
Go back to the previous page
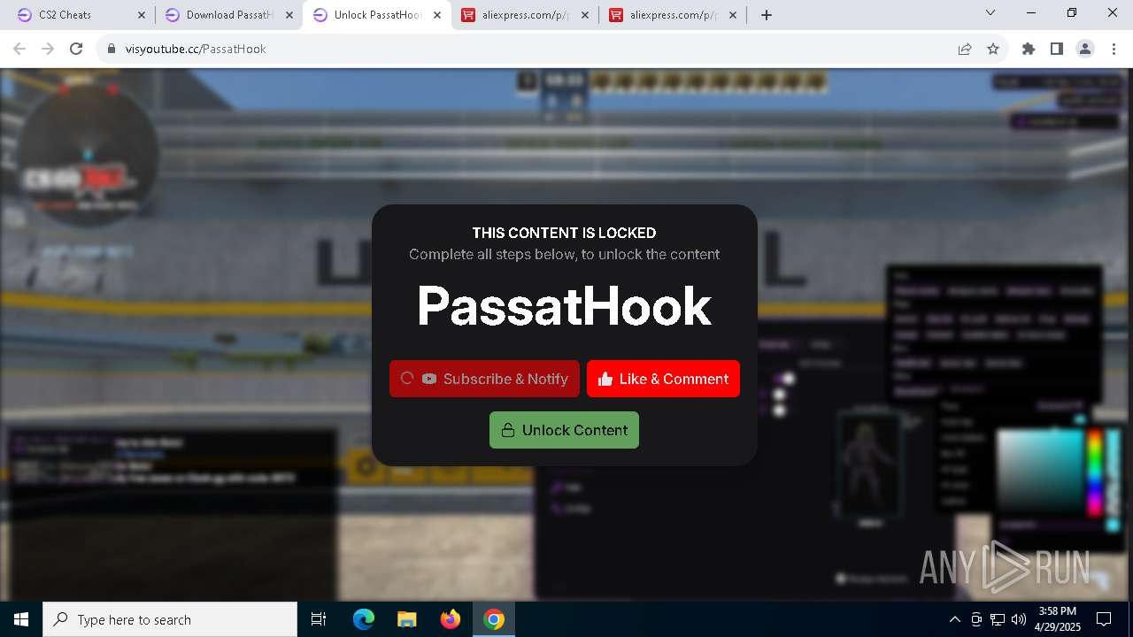tap(19, 49)
